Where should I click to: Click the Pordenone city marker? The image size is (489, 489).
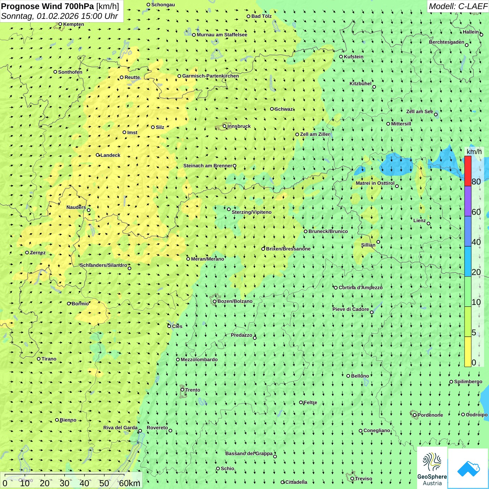coord(415,415)
